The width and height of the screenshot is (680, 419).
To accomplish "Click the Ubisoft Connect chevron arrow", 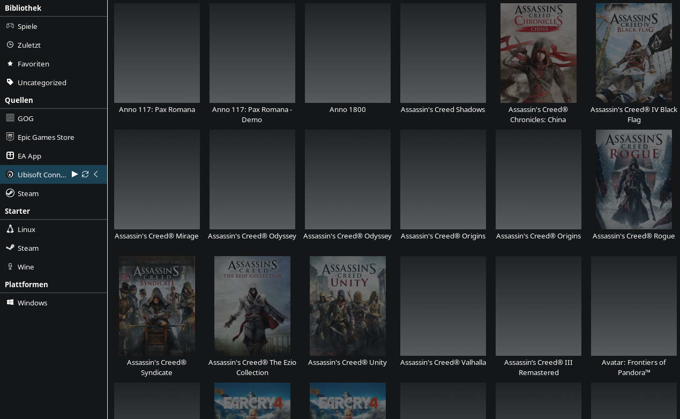I will pyautogui.click(x=96, y=174).
